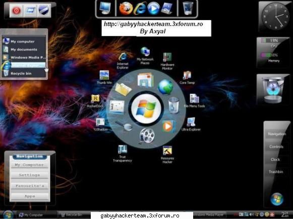The image size is (293, 219).
Task: Click the blue window icon beside power button
Action: (30, 10)
